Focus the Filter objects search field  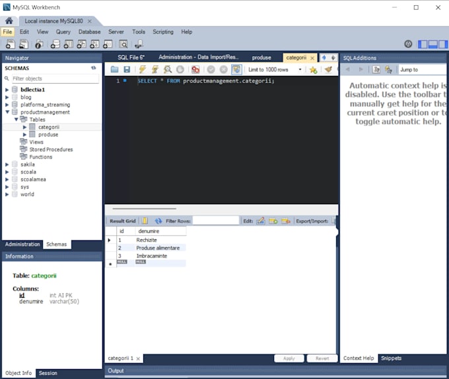coord(55,79)
